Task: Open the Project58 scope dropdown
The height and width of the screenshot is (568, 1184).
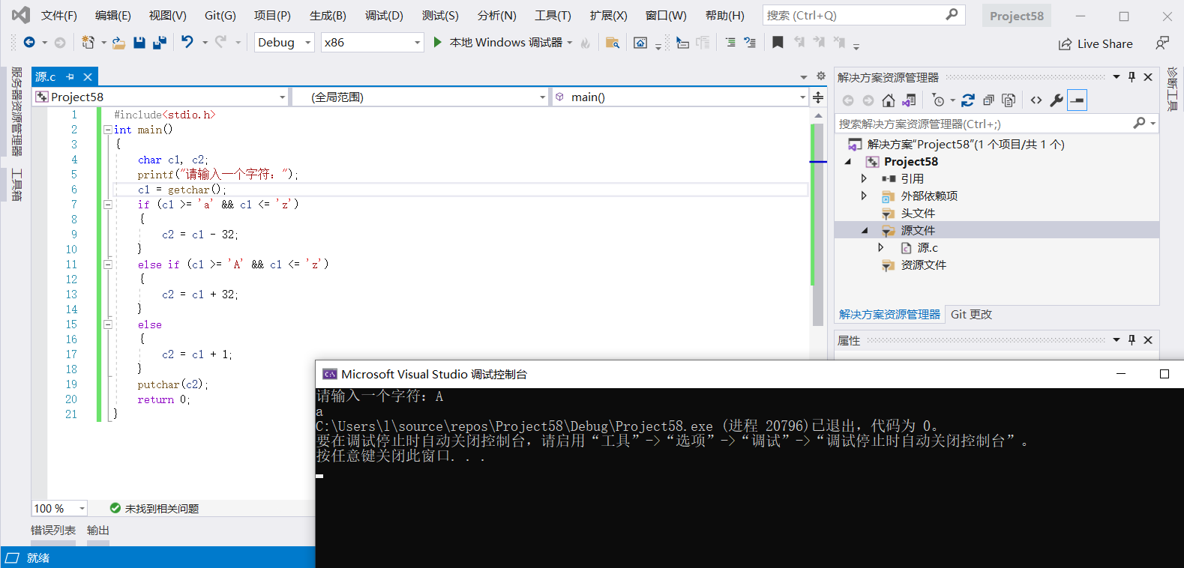Action: tap(160, 97)
